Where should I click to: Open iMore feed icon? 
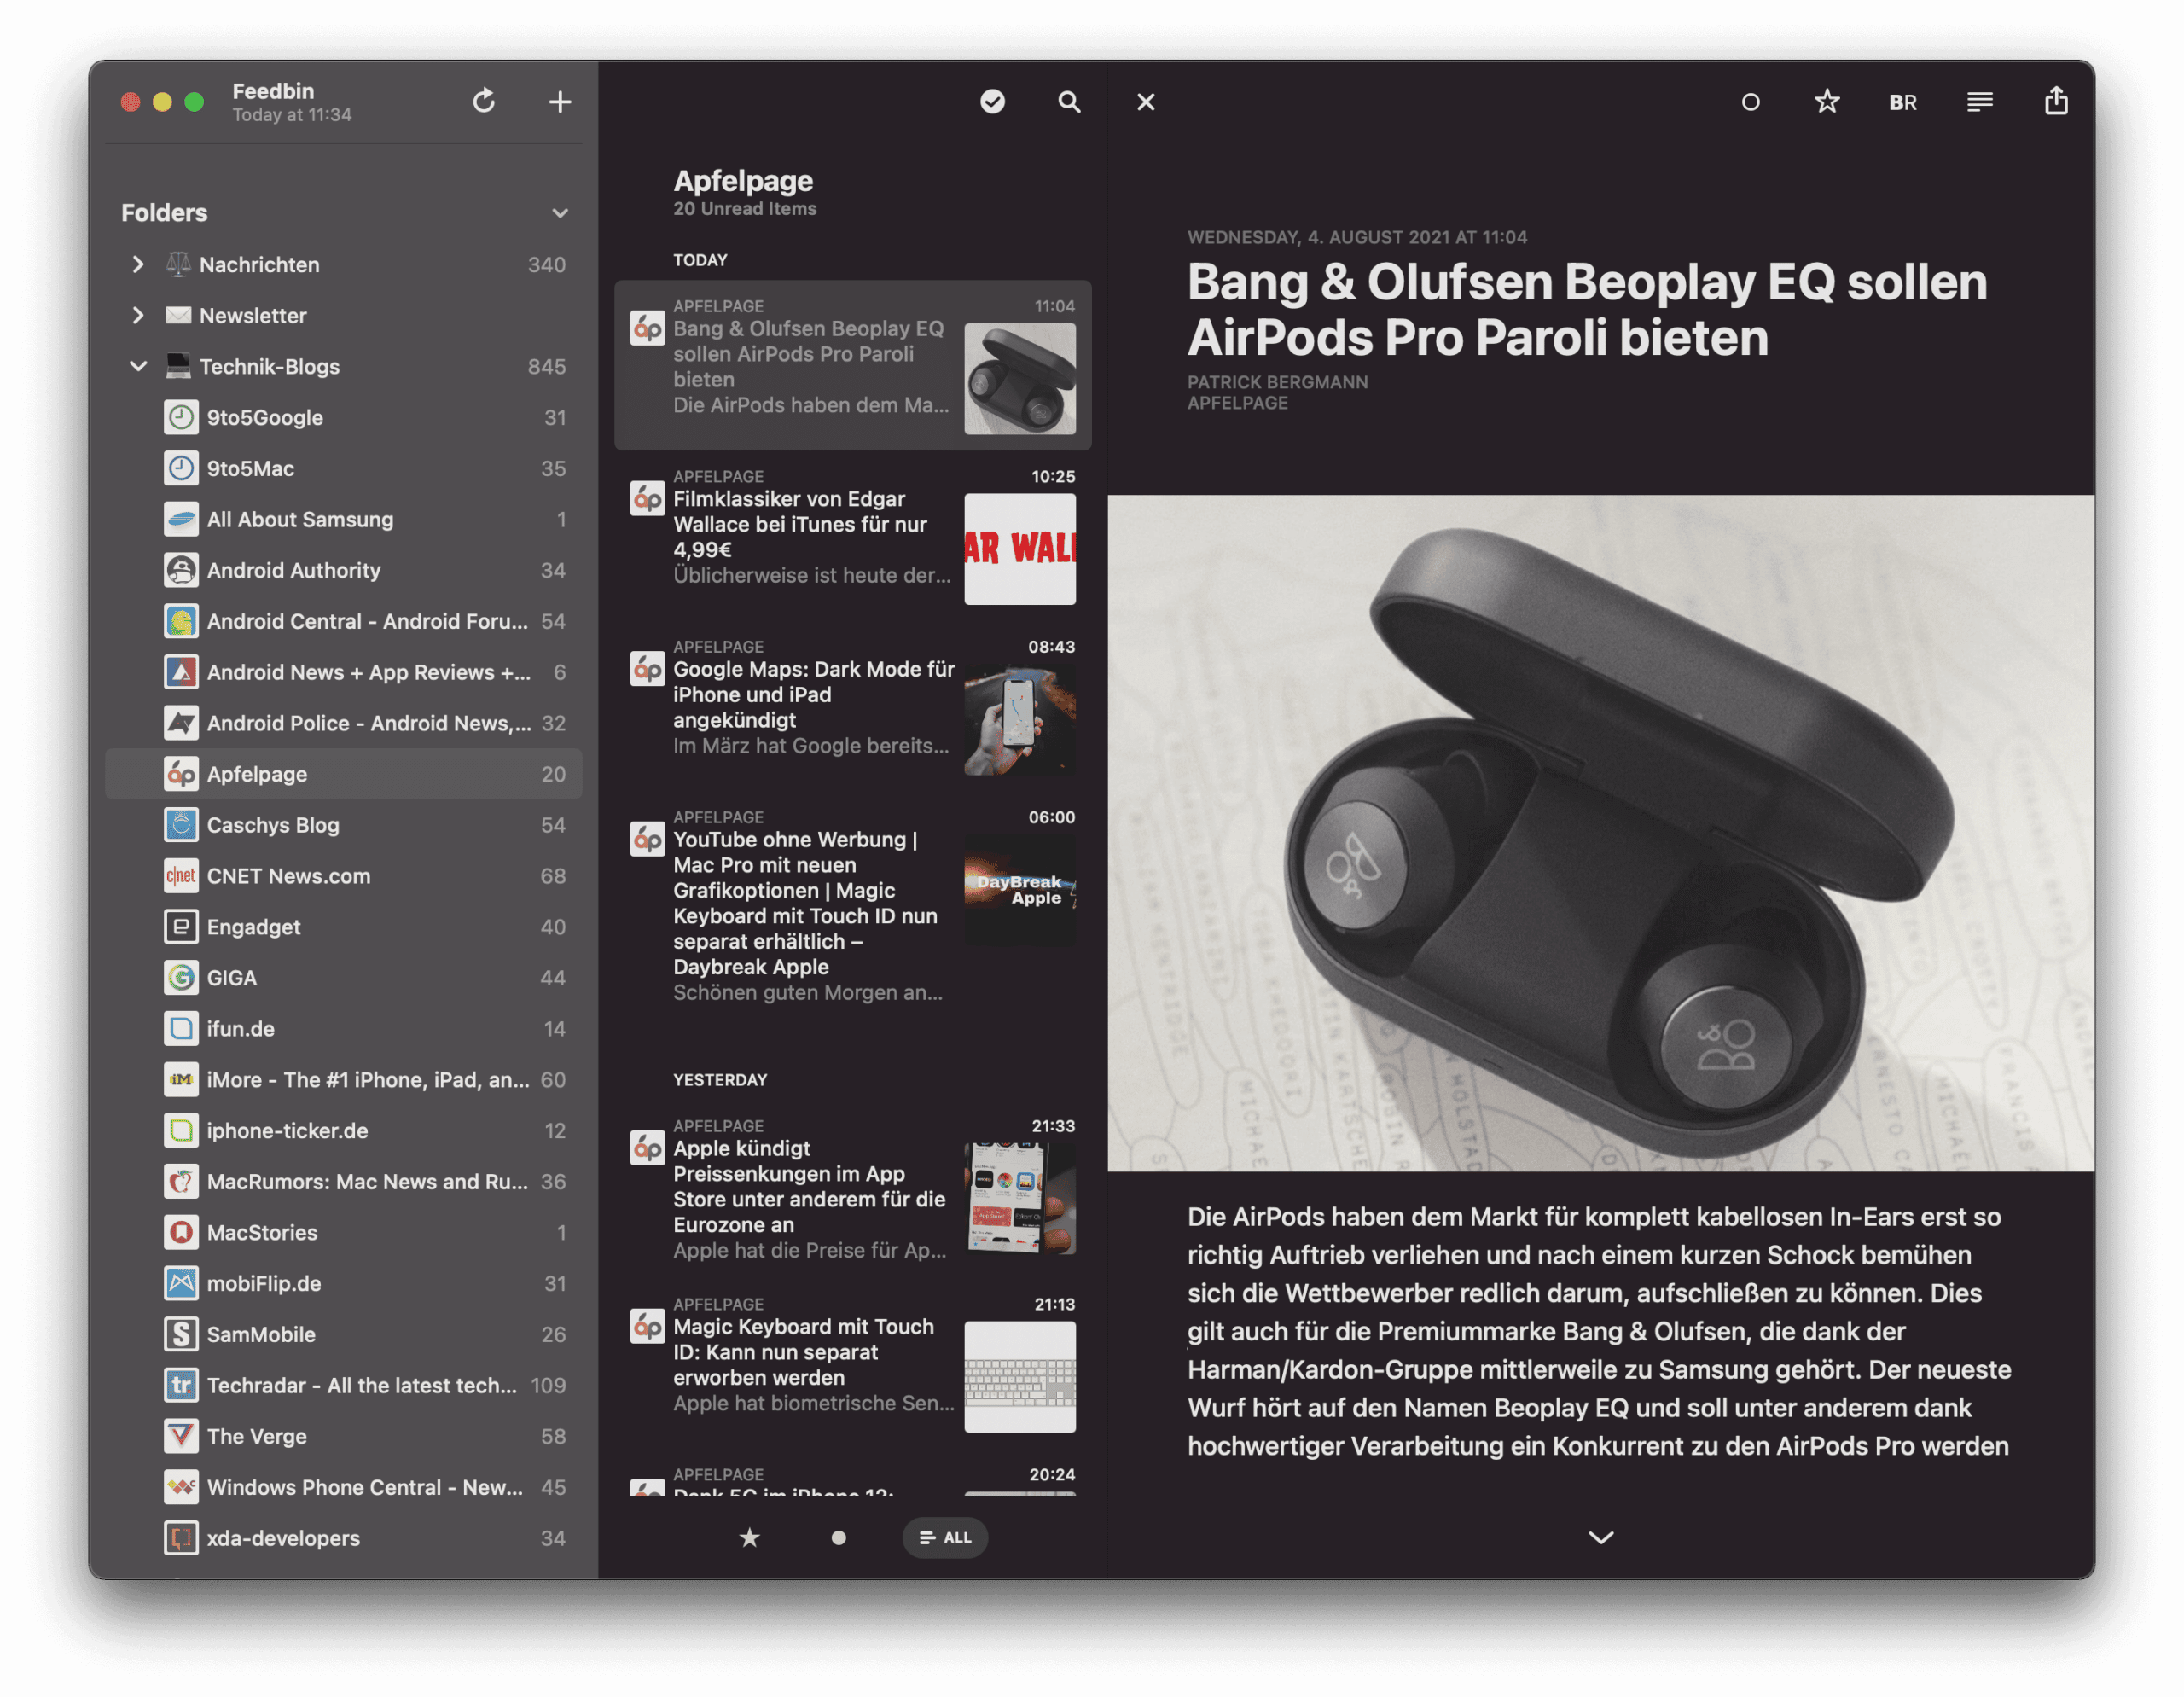click(181, 1079)
